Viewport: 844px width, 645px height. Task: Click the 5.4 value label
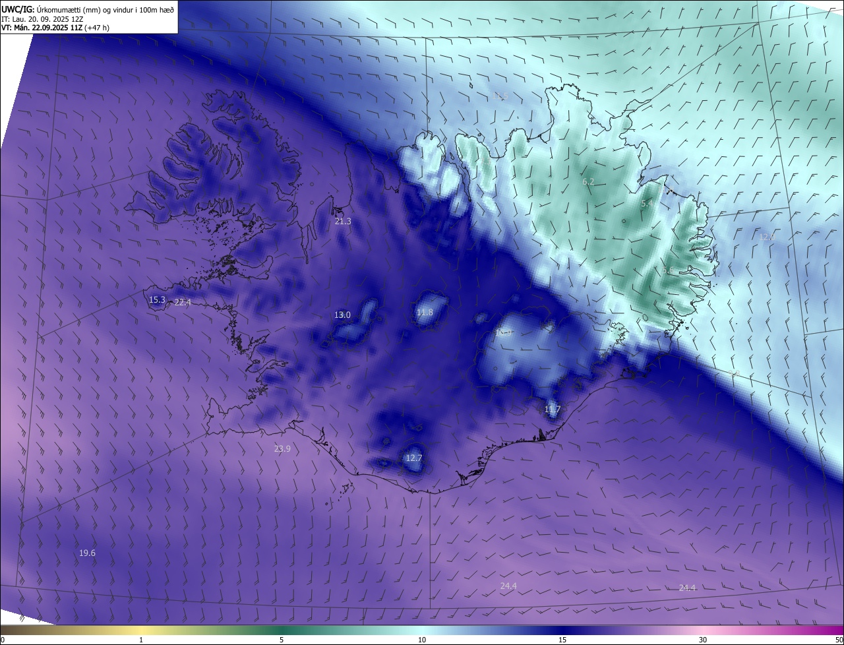click(648, 204)
